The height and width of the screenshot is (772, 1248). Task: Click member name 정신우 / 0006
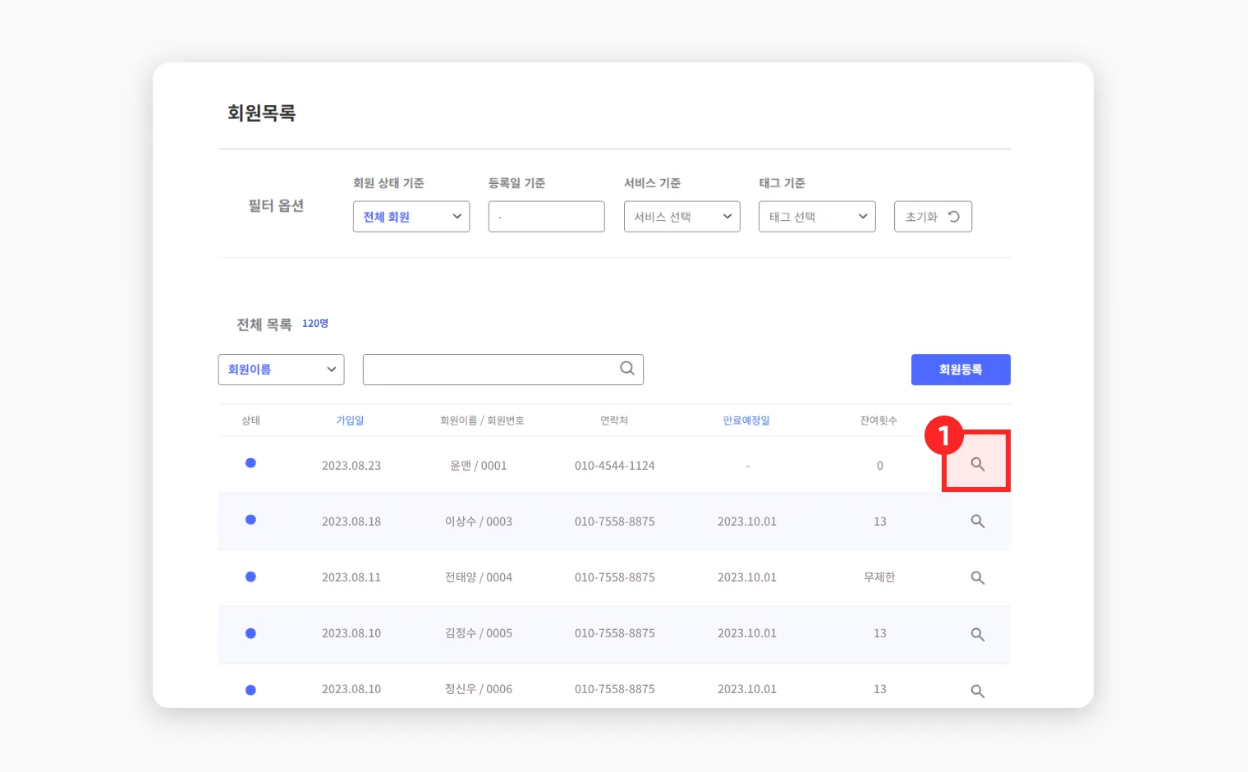[x=479, y=689]
